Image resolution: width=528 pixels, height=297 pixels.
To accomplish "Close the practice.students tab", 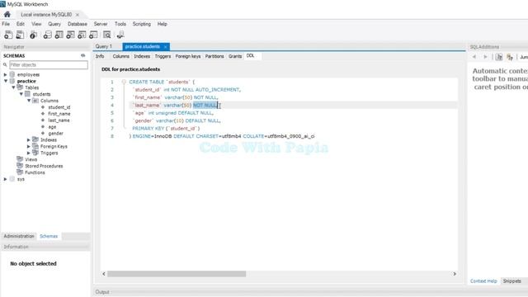I will [165, 46].
